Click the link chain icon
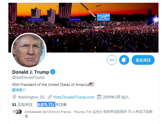This screenshot has width=166, height=124. (50, 97)
